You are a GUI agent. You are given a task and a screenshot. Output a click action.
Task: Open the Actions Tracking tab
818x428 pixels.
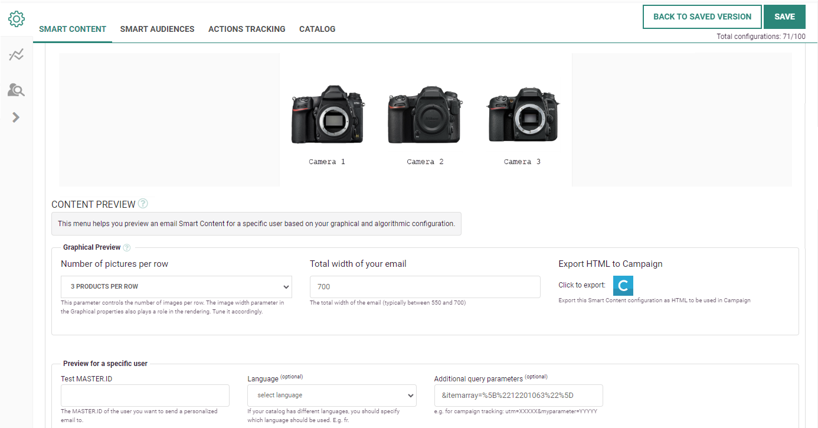(247, 29)
